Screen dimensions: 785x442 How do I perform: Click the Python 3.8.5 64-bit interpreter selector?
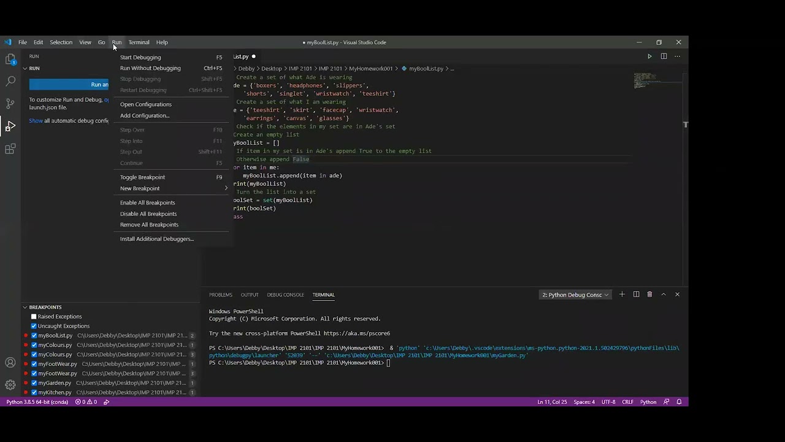[37, 402]
